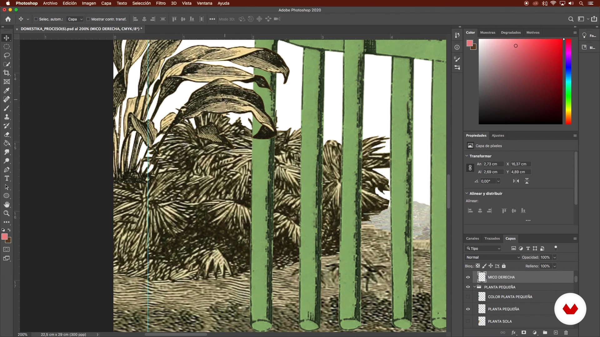Open the Filtro menu
This screenshot has width=600, height=337.
[x=161, y=3]
